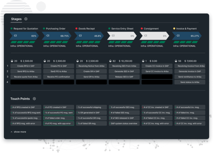Open the SAP system status overview

pos(123,123)
